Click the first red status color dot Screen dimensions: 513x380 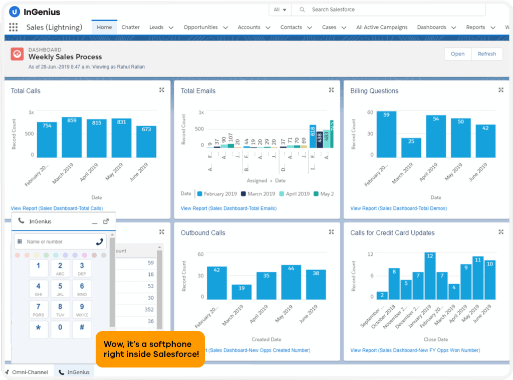[18, 255]
